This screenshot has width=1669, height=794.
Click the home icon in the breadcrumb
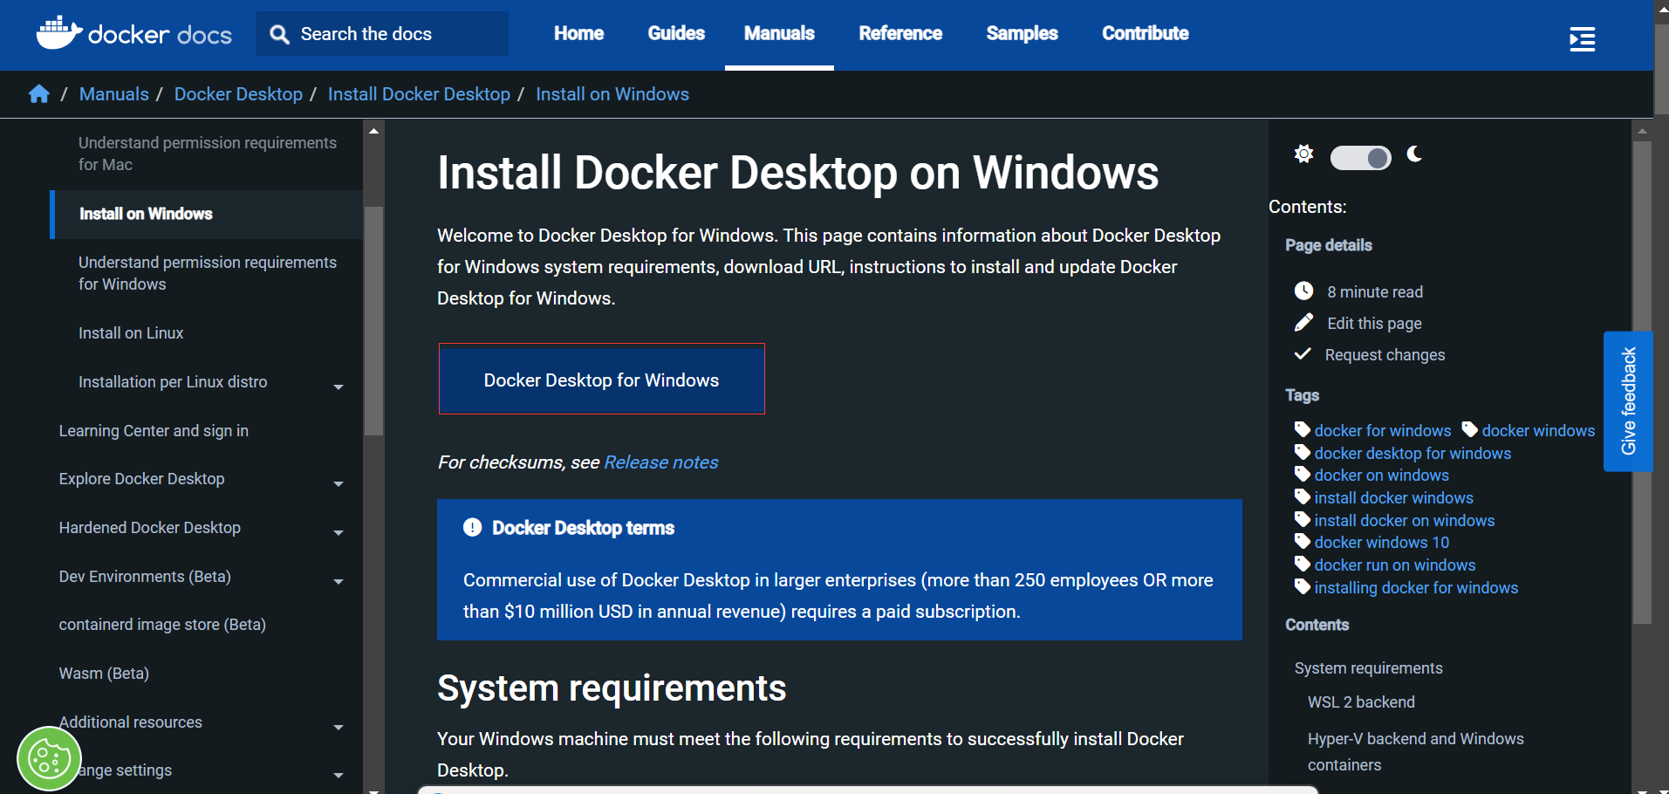coord(39,93)
